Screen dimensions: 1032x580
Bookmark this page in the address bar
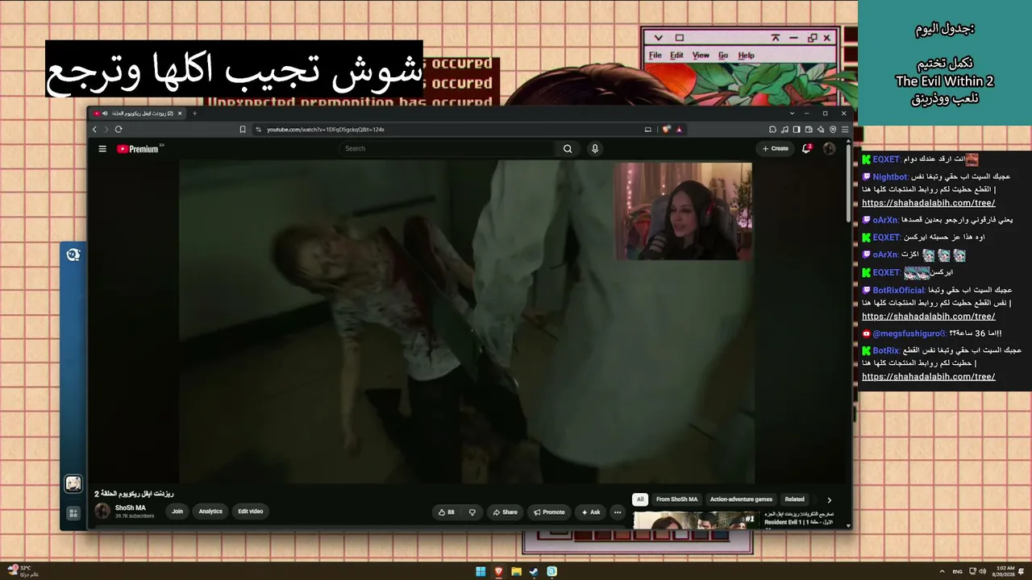[x=243, y=130]
